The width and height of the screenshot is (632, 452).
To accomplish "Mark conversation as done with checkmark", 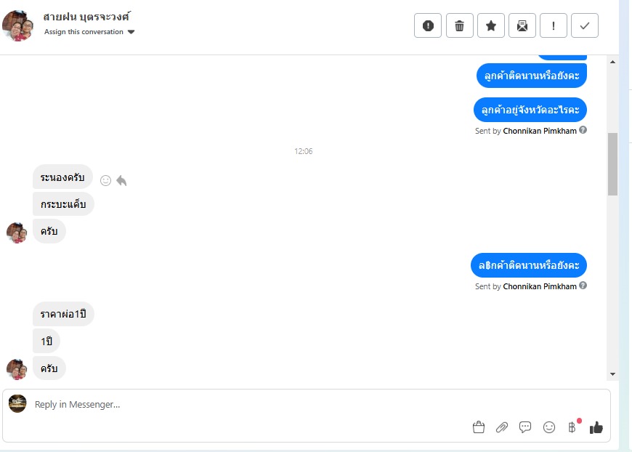I will 585,26.
